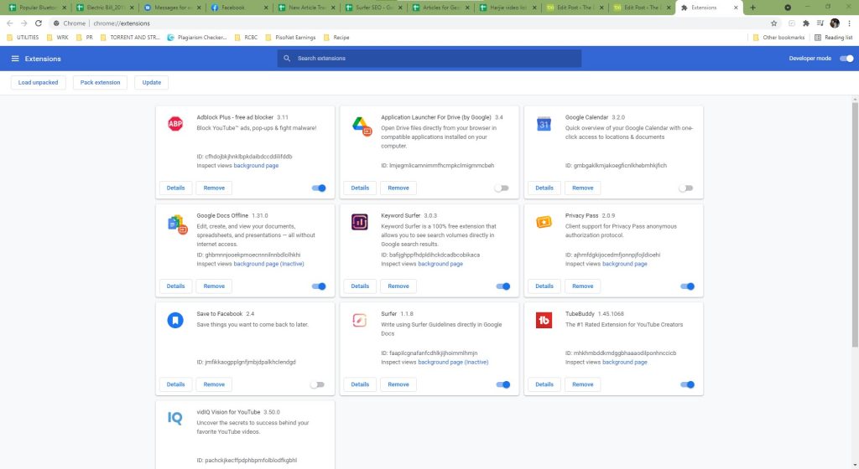
Task: Click the media control icon in toolbar
Action: [820, 23]
